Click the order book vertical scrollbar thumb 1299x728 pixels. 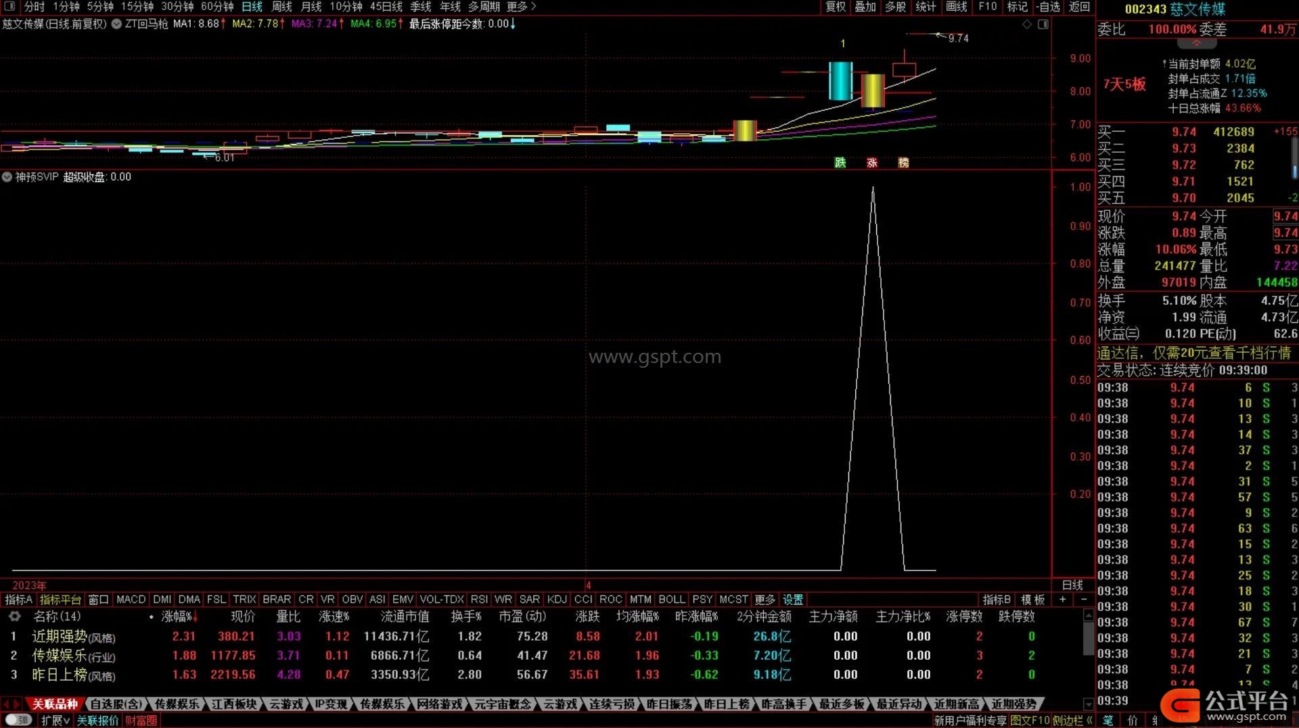pos(1294,157)
